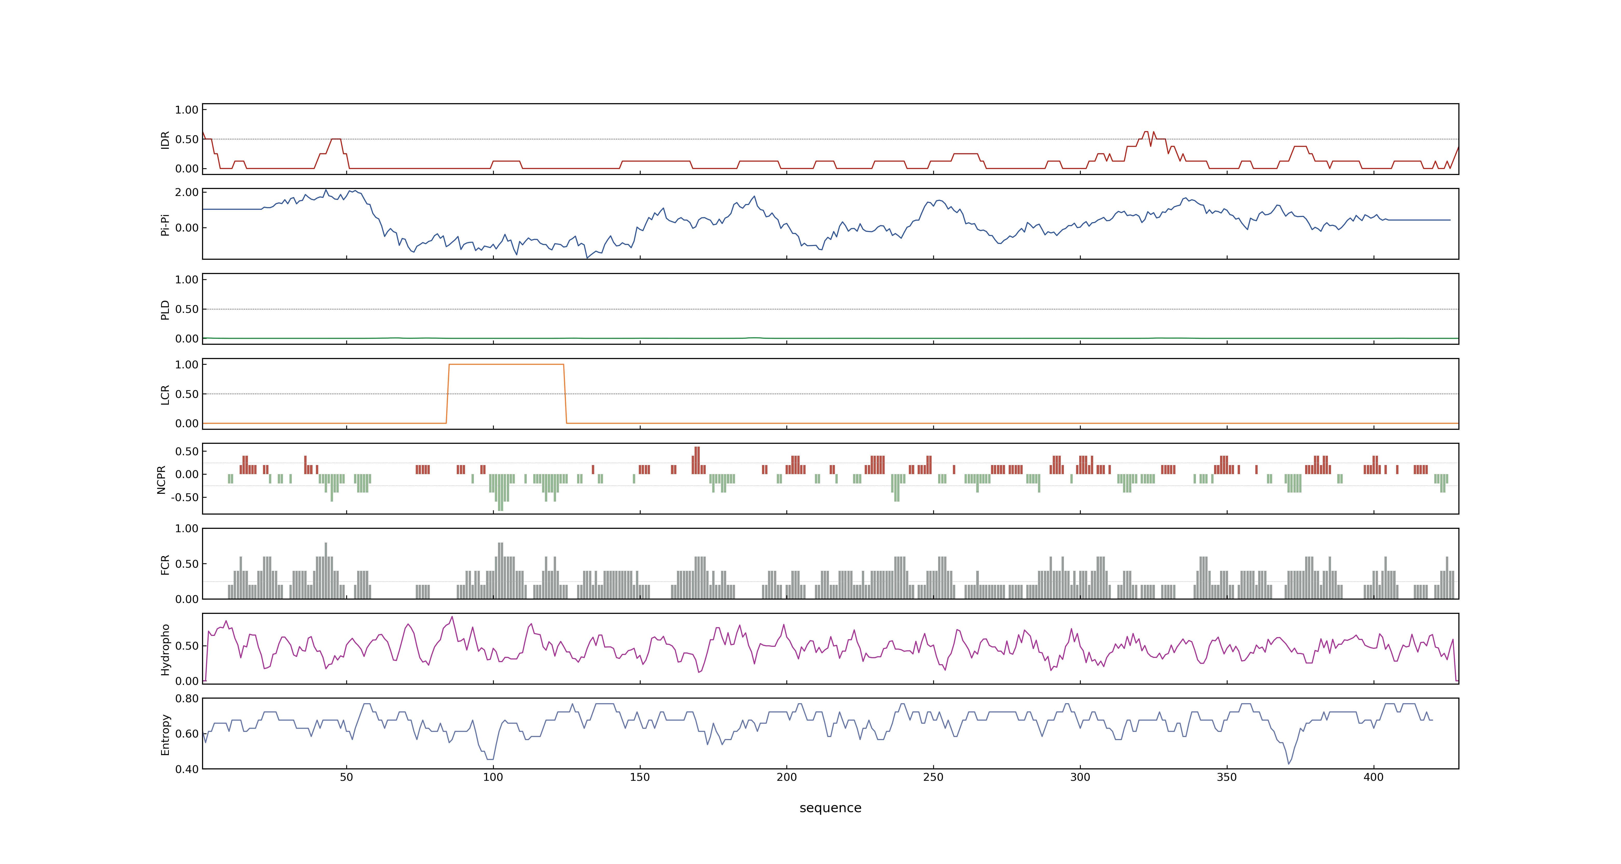Click the x-axis tick label 350
The width and height of the screenshot is (1621, 864).
(1227, 777)
